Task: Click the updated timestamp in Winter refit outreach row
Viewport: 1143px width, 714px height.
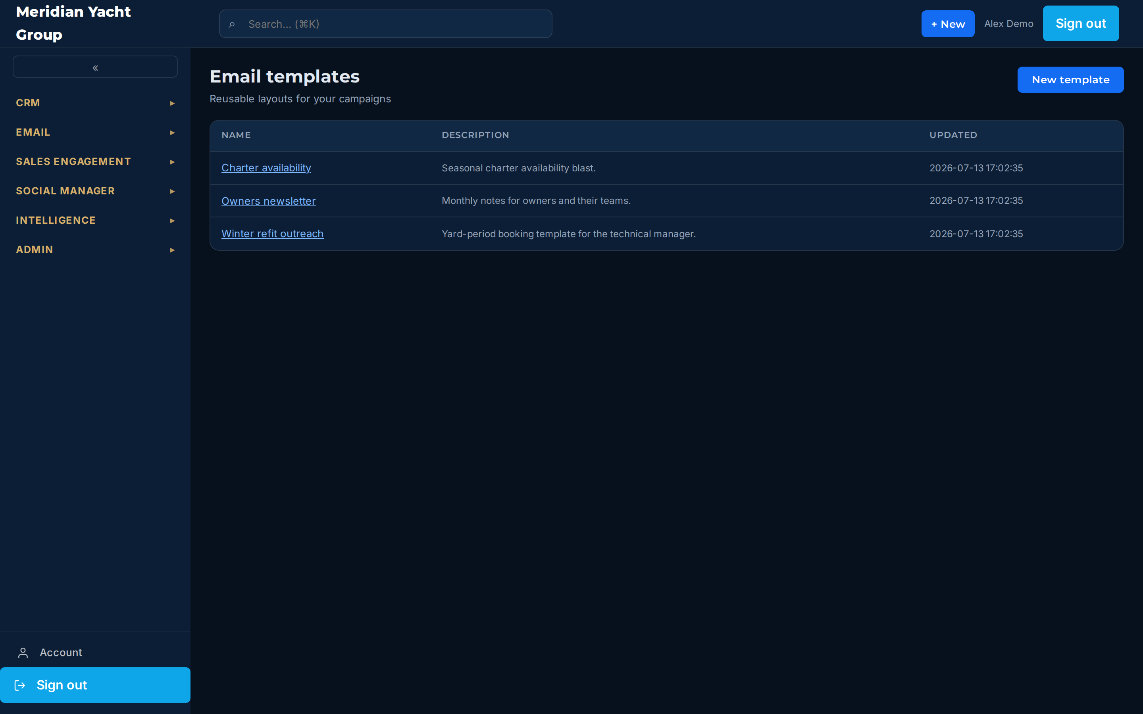Action: 976,234
